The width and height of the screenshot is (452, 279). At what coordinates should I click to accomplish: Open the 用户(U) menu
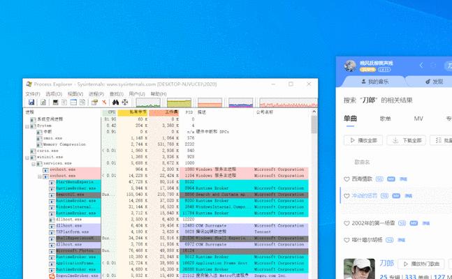tap(137, 94)
